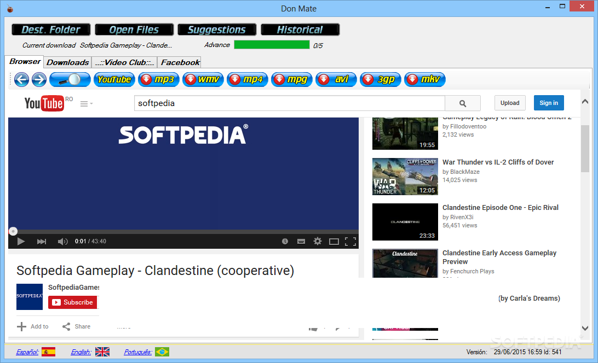
Task: Click the green Advance progress bar
Action: (x=272, y=45)
